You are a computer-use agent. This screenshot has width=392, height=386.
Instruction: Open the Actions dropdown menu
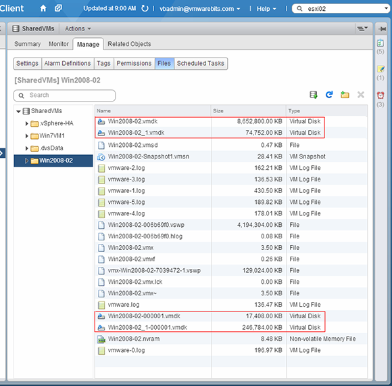click(x=78, y=29)
